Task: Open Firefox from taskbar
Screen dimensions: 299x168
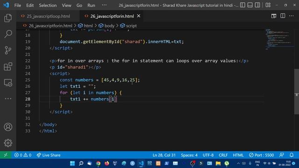Action: 107,163
